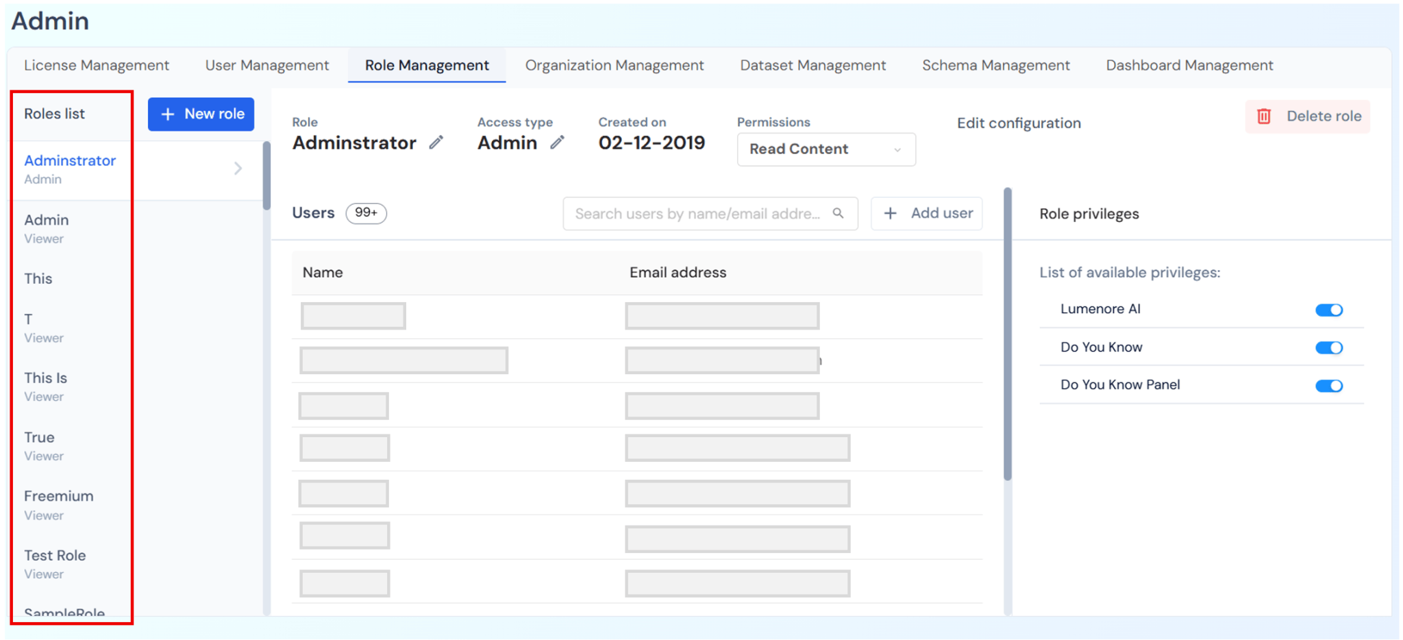
Task: Switch to License Management tab
Action: click(x=97, y=65)
